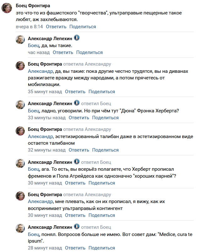The height and width of the screenshot is (252, 199).
Task: Share the top comment by Боец Фронтира
Action: (x=83, y=27)
